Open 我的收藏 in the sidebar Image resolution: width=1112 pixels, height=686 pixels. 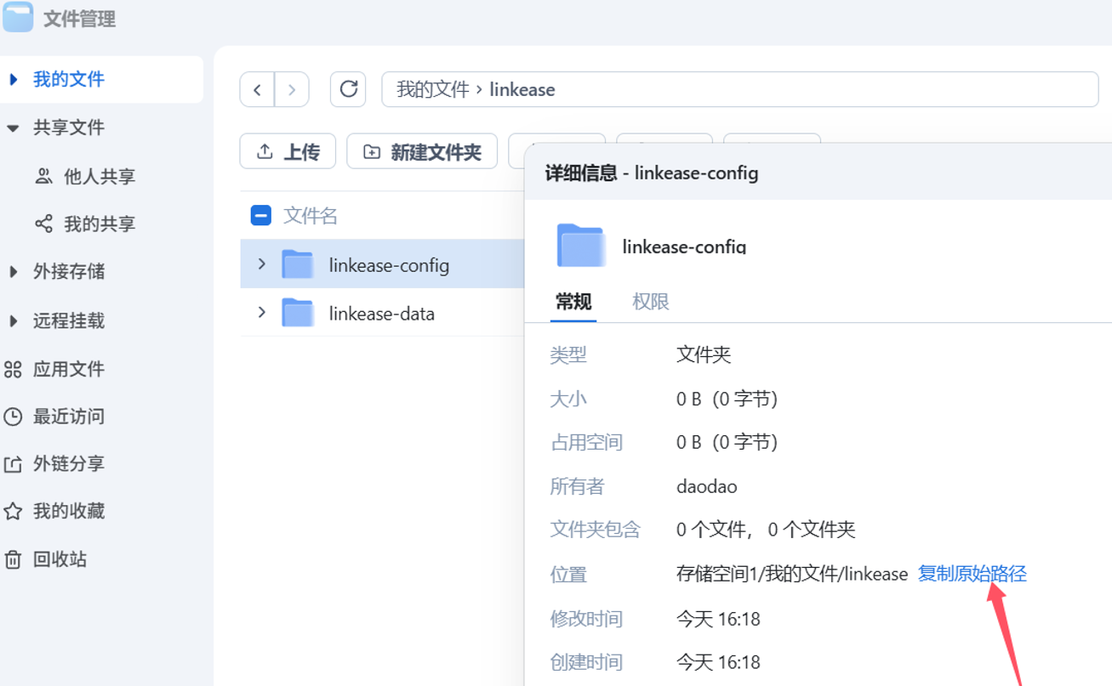point(54,511)
